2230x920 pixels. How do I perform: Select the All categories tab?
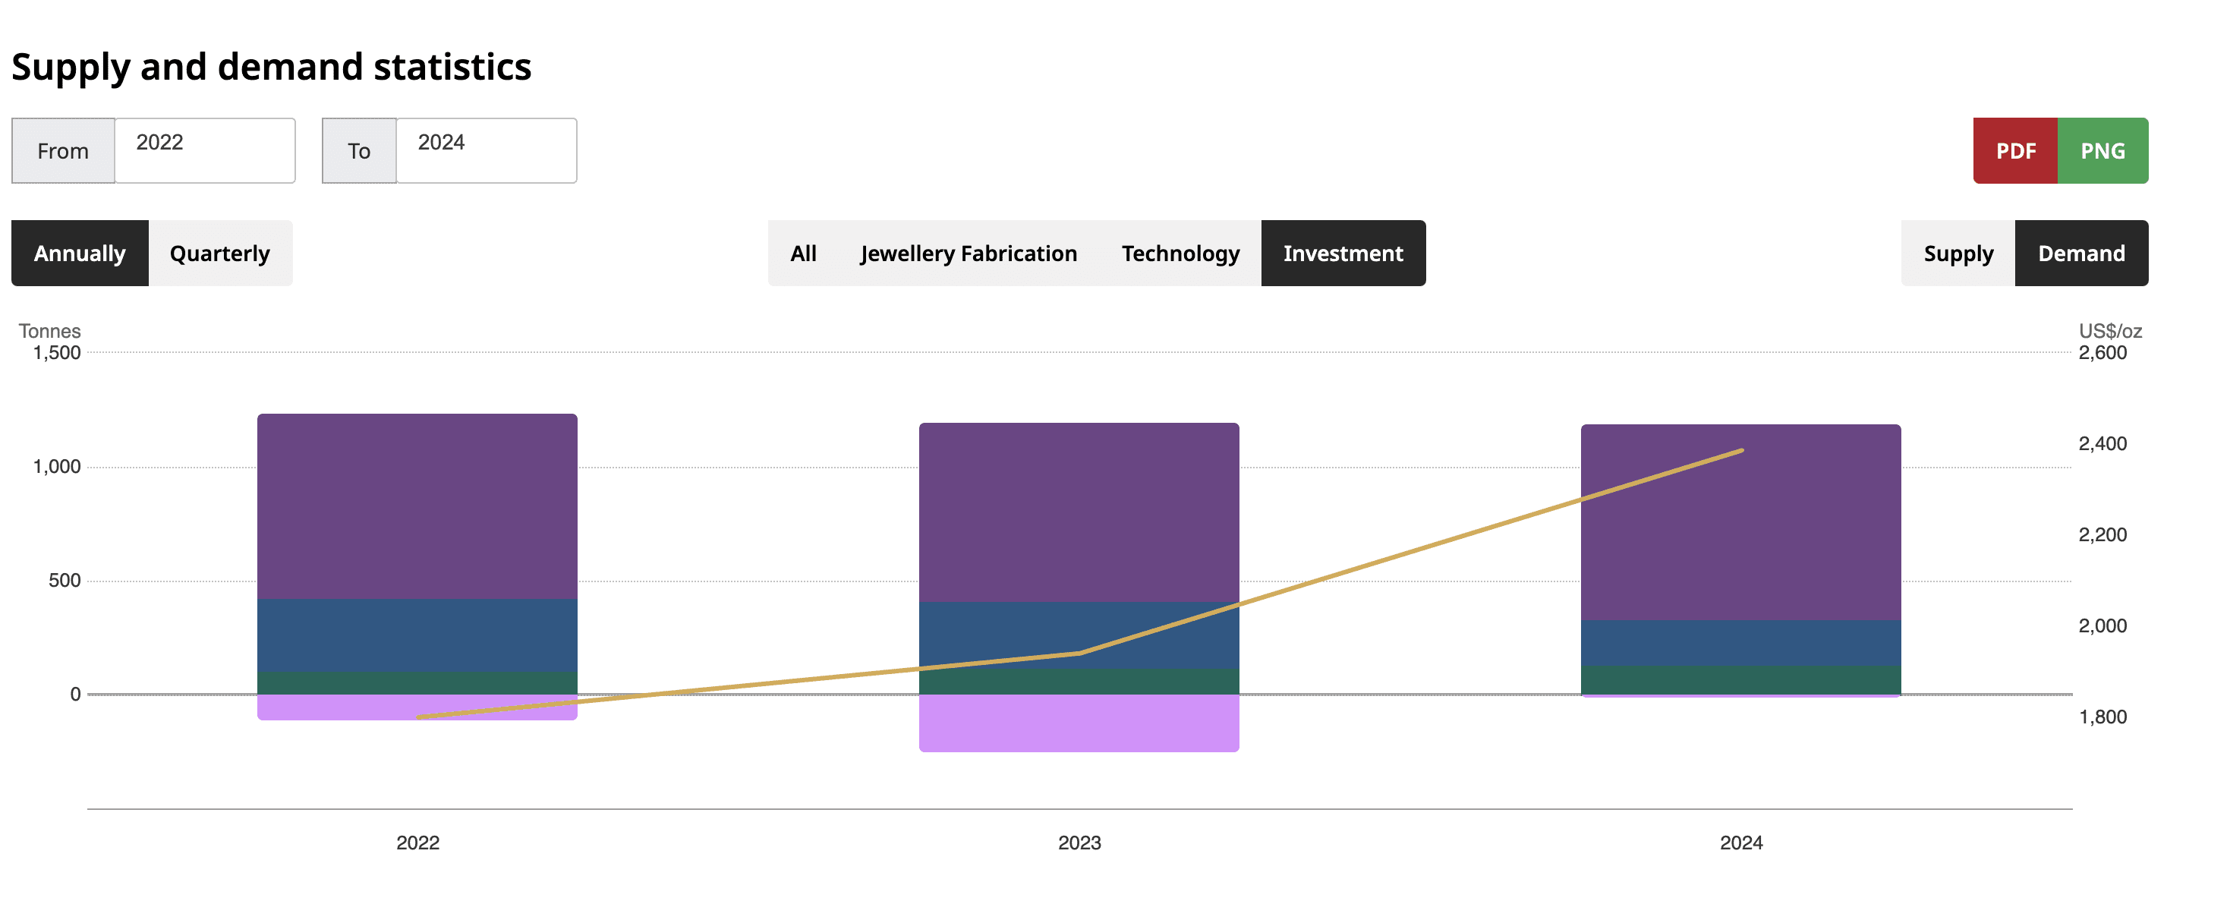(802, 253)
